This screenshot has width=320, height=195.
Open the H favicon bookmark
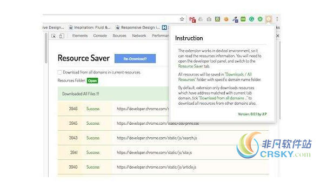[x=164, y=28]
